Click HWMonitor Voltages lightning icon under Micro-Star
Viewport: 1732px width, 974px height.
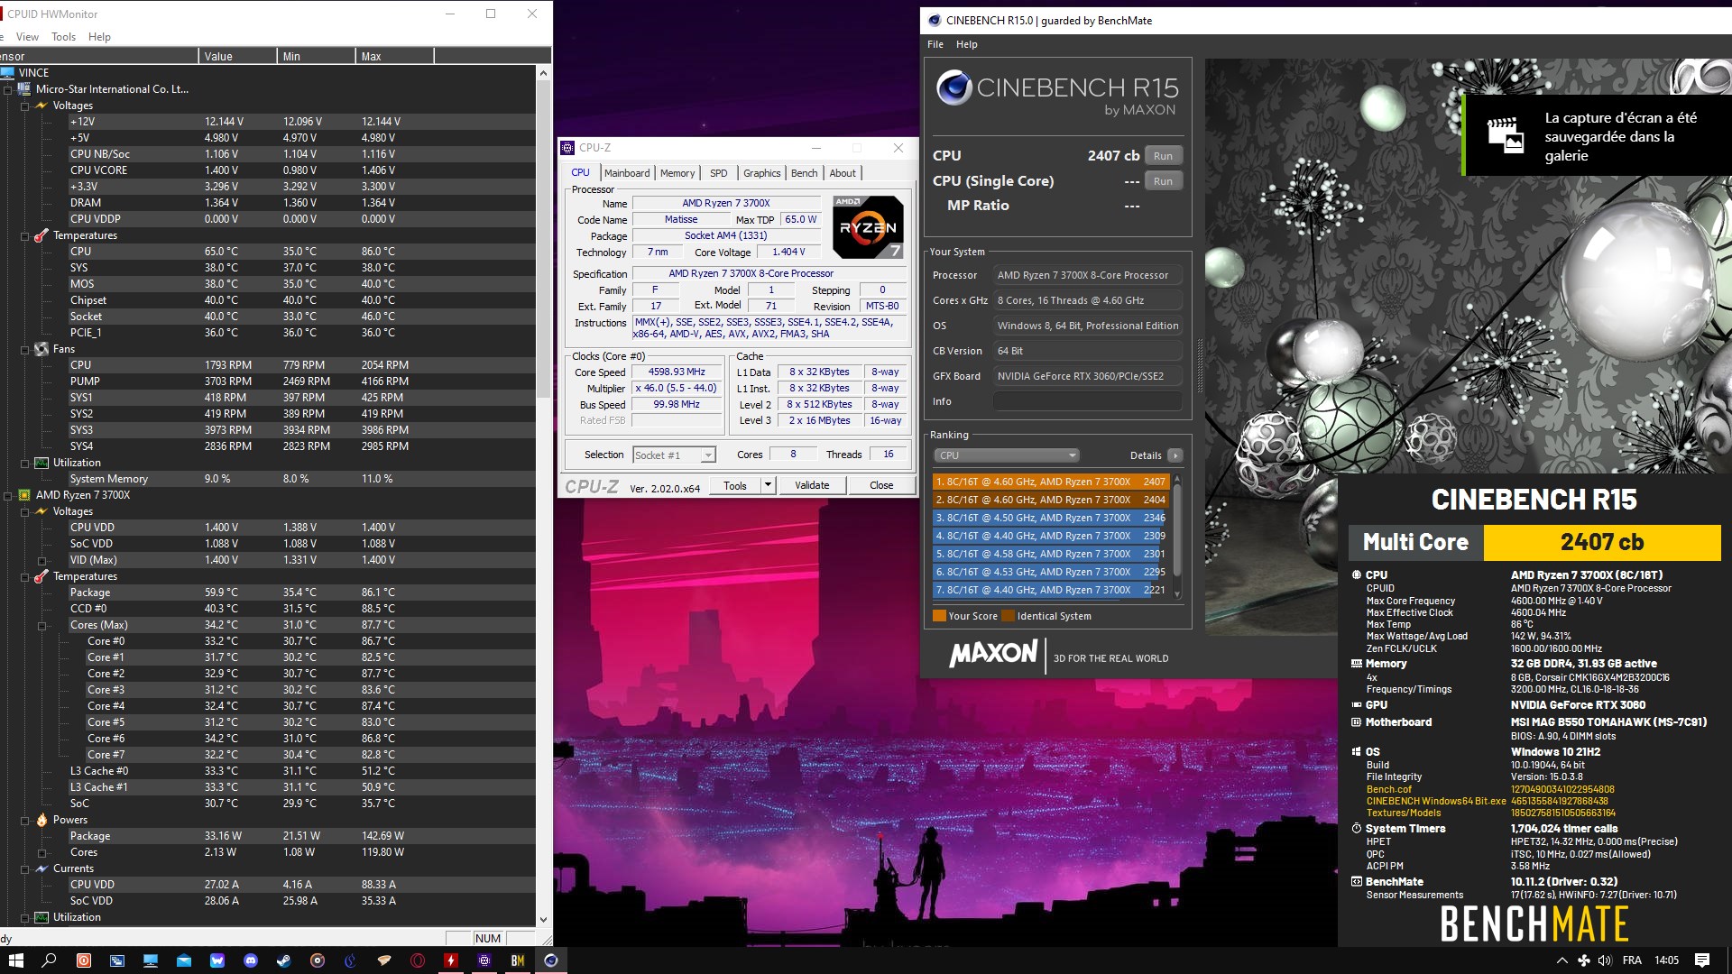(41, 106)
